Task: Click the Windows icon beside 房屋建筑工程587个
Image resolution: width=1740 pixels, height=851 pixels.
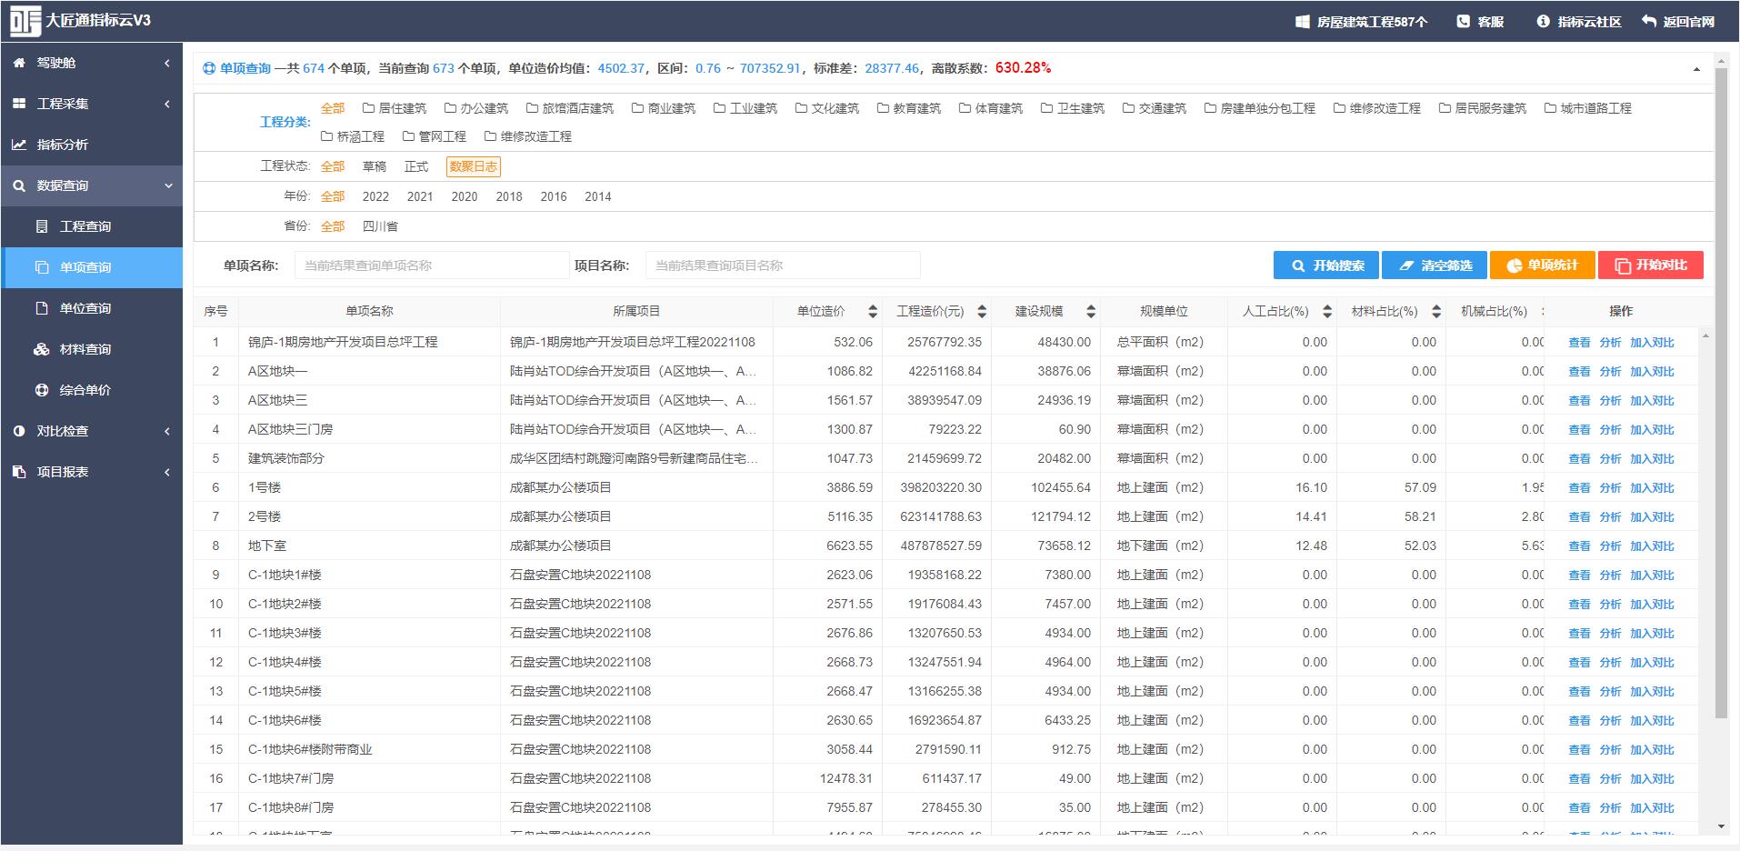Action: tap(1302, 21)
